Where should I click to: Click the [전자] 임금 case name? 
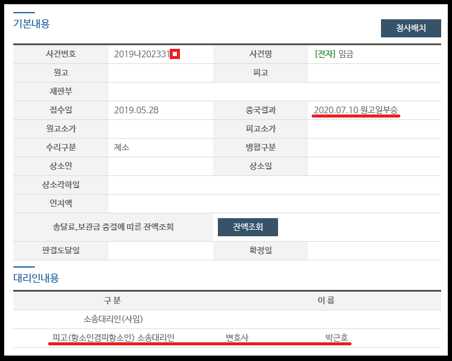point(333,54)
